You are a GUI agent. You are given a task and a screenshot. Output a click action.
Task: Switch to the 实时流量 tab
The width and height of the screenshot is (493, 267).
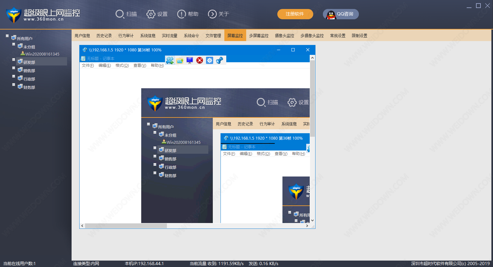(x=170, y=36)
